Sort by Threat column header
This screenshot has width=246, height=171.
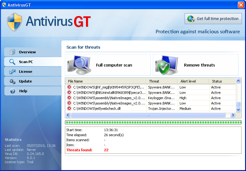point(162,81)
